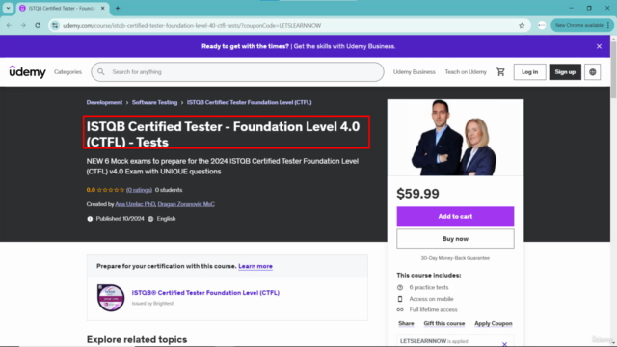Image resolution: width=617 pixels, height=347 pixels.
Task: Click the Full lifetime access text
Action: (x=433, y=309)
